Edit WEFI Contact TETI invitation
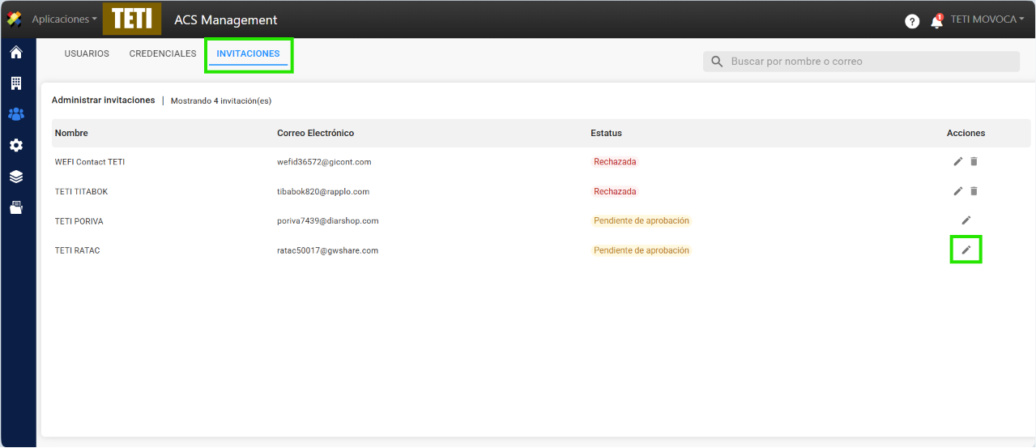1036x448 pixels. pos(958,161)
